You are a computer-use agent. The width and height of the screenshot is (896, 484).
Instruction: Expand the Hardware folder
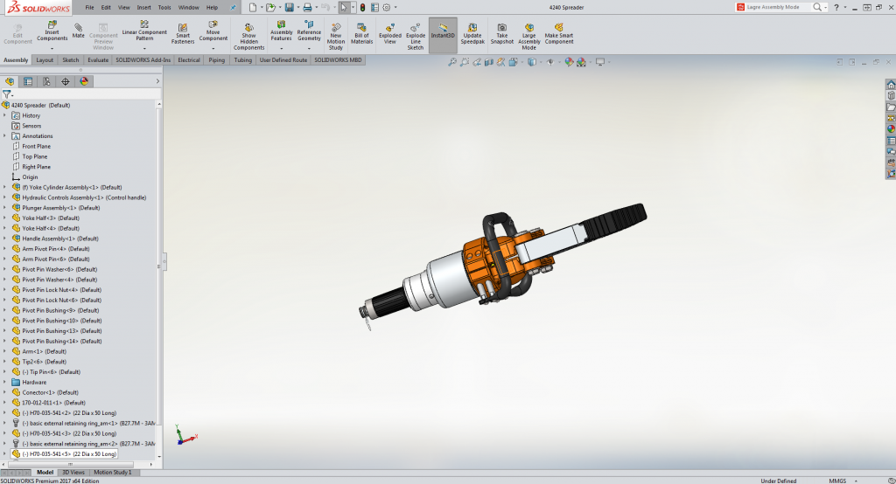pyautogui.click(x=4, y=383)
